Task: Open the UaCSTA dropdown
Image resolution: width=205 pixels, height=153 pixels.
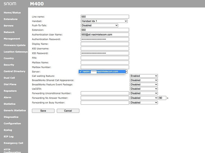Action: tap(144, 89)
